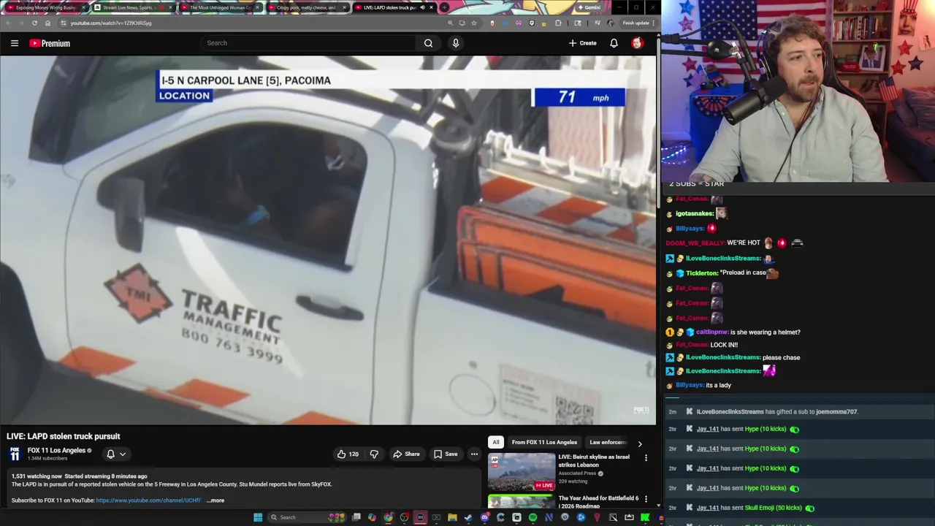The width and height of the screenshot is (935, 526).
Task: Bookmark this page with star icon
Action: click(x=474, y=23)
